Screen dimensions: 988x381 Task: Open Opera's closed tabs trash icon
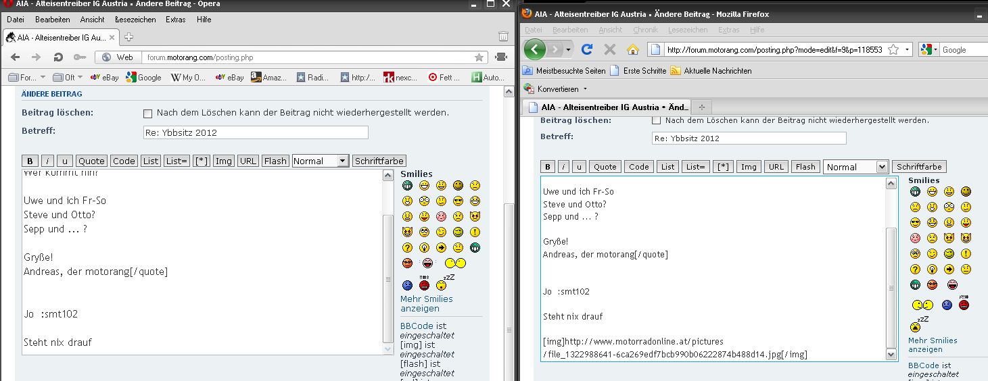pyautogui.click(x=503, y=36)
